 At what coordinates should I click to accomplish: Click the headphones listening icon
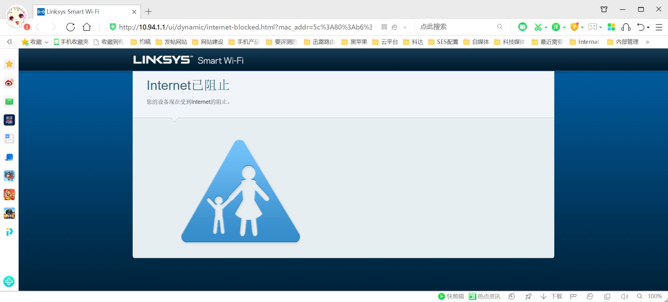tap(626, 27)
